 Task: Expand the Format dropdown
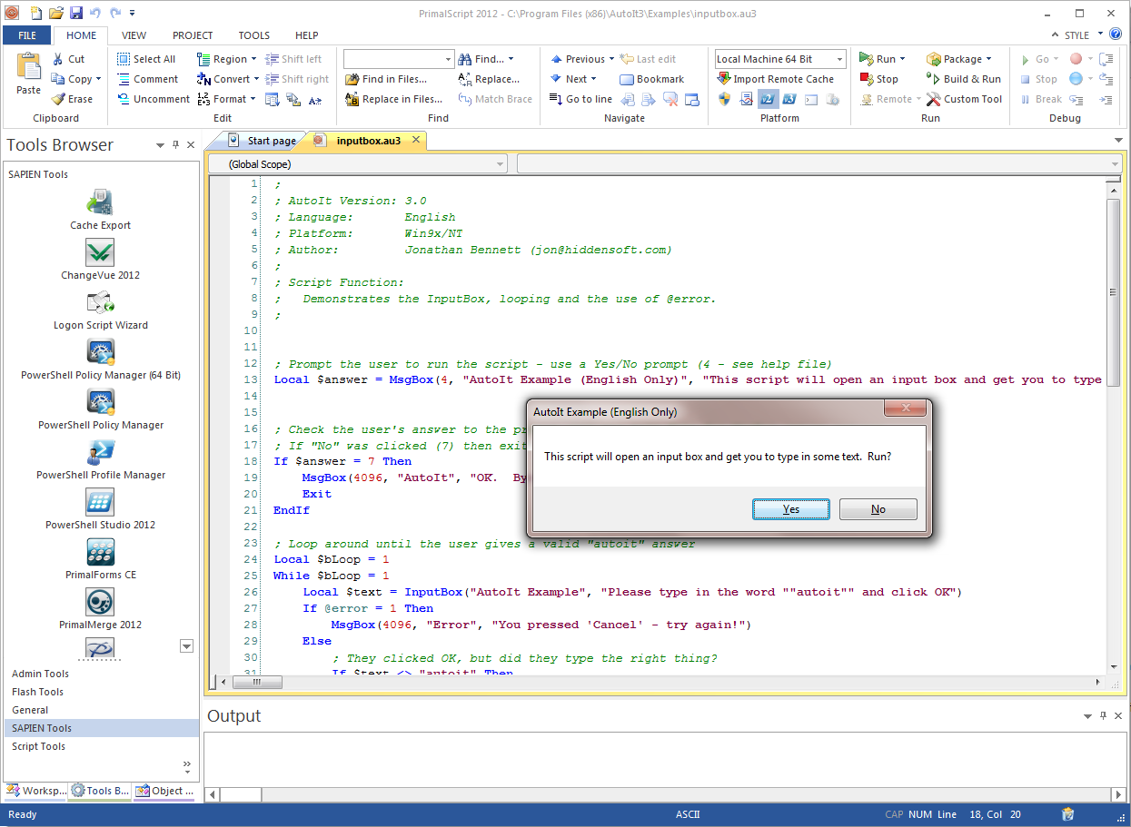[x=253, y=99]
